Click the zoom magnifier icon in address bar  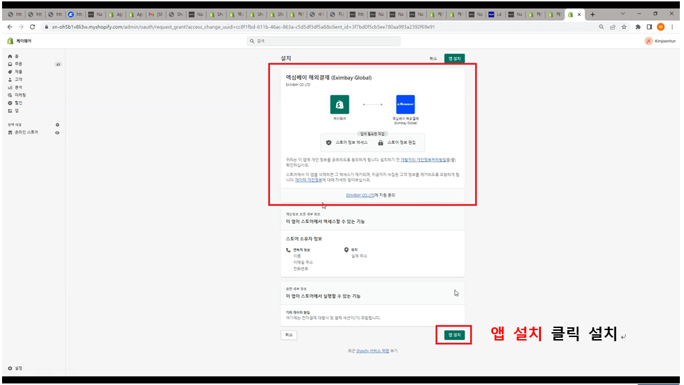point(601,27)
